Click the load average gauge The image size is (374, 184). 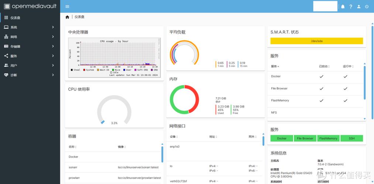click(x=184, y=53)
